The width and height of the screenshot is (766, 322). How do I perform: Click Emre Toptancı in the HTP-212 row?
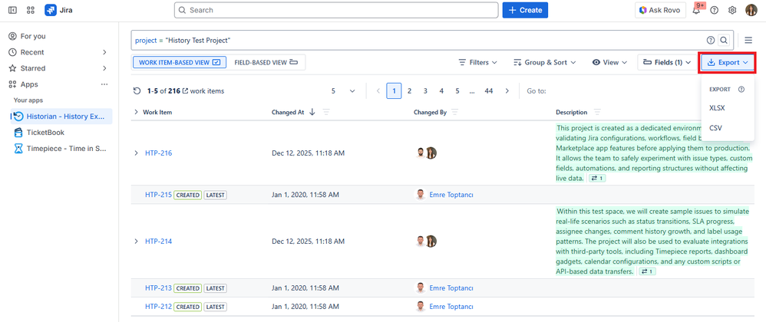[x=451, y=307]
